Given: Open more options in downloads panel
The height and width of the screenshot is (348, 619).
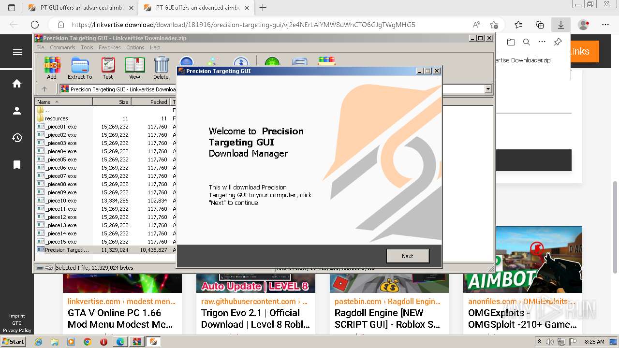Looking at the screenshot, I should (542, 42).
